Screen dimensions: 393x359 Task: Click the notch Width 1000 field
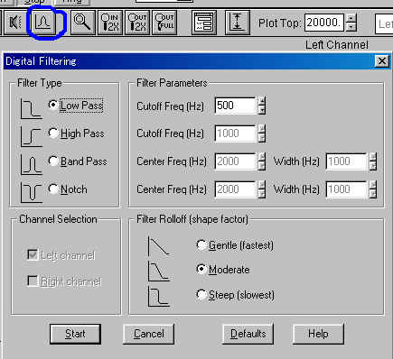347,189
